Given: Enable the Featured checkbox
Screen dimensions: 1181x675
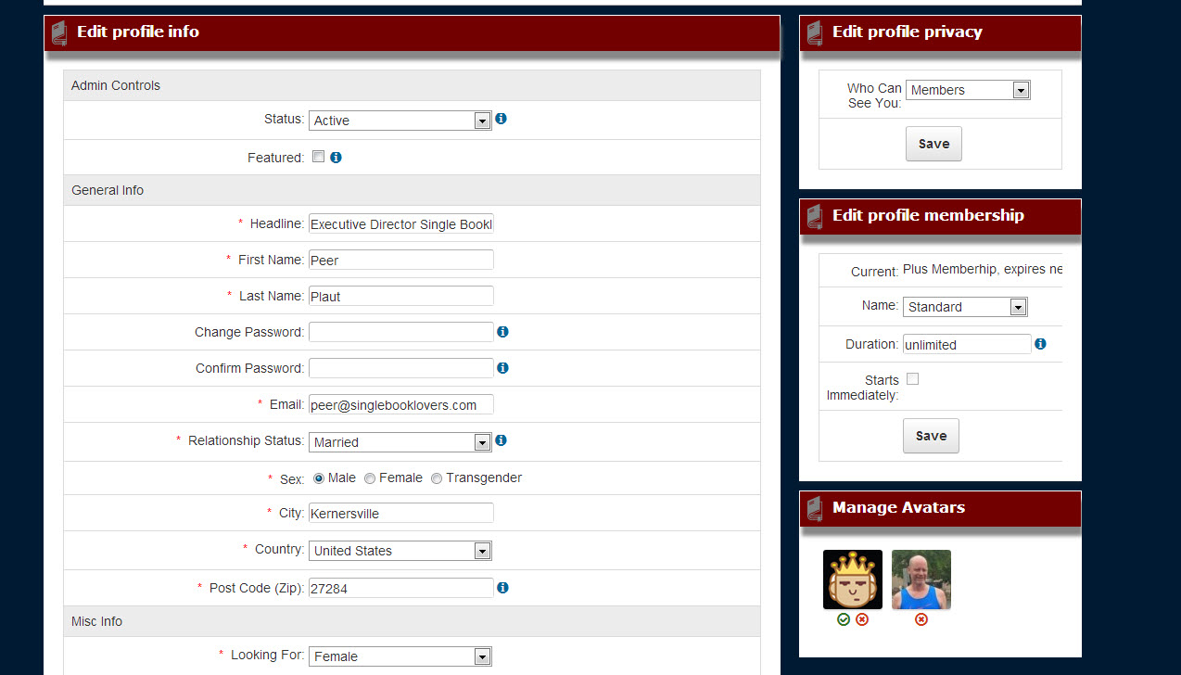Looking at the screenshot, I should click(318, 157).
